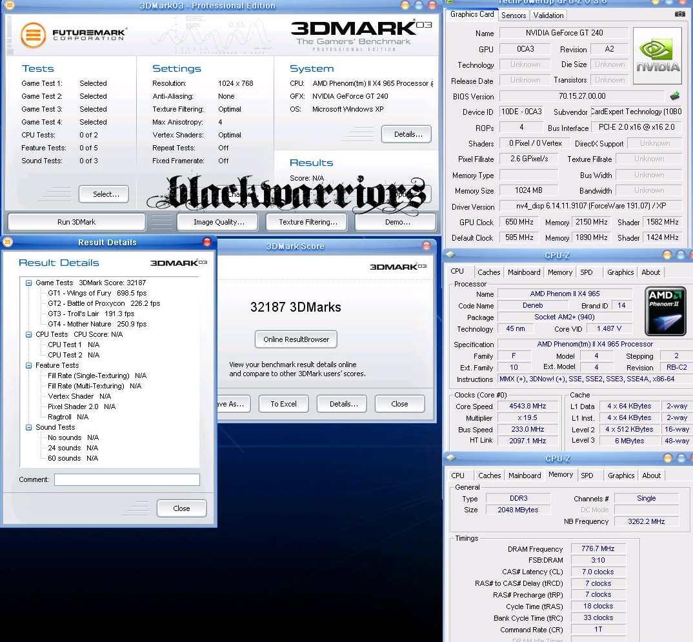
Task: Click the NB Frequency 3262.2 MHz value
Action: coord(646,521)
